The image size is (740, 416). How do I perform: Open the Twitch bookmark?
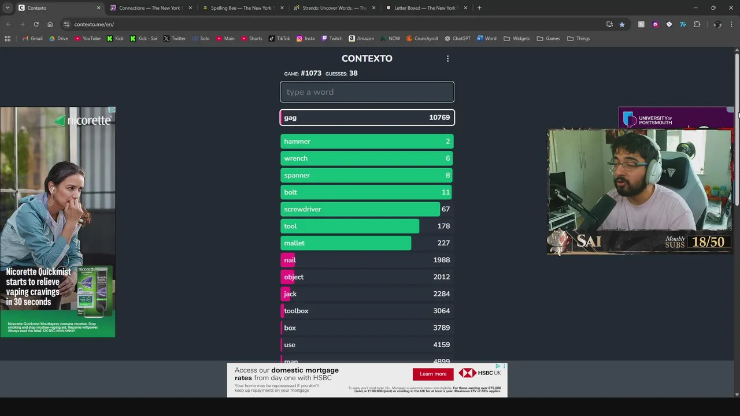(332, 39)
